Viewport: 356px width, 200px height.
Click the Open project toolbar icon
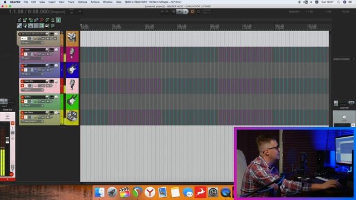(24, 20)
